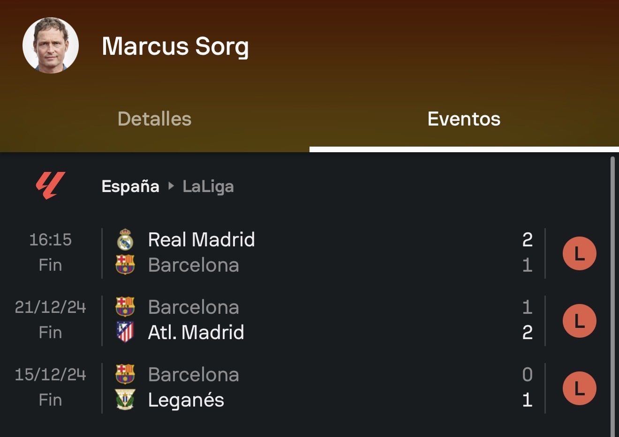Open Marcus Sorg's profile photo
Viewport: 619px width, 437px height.
(x=51, y=45)
